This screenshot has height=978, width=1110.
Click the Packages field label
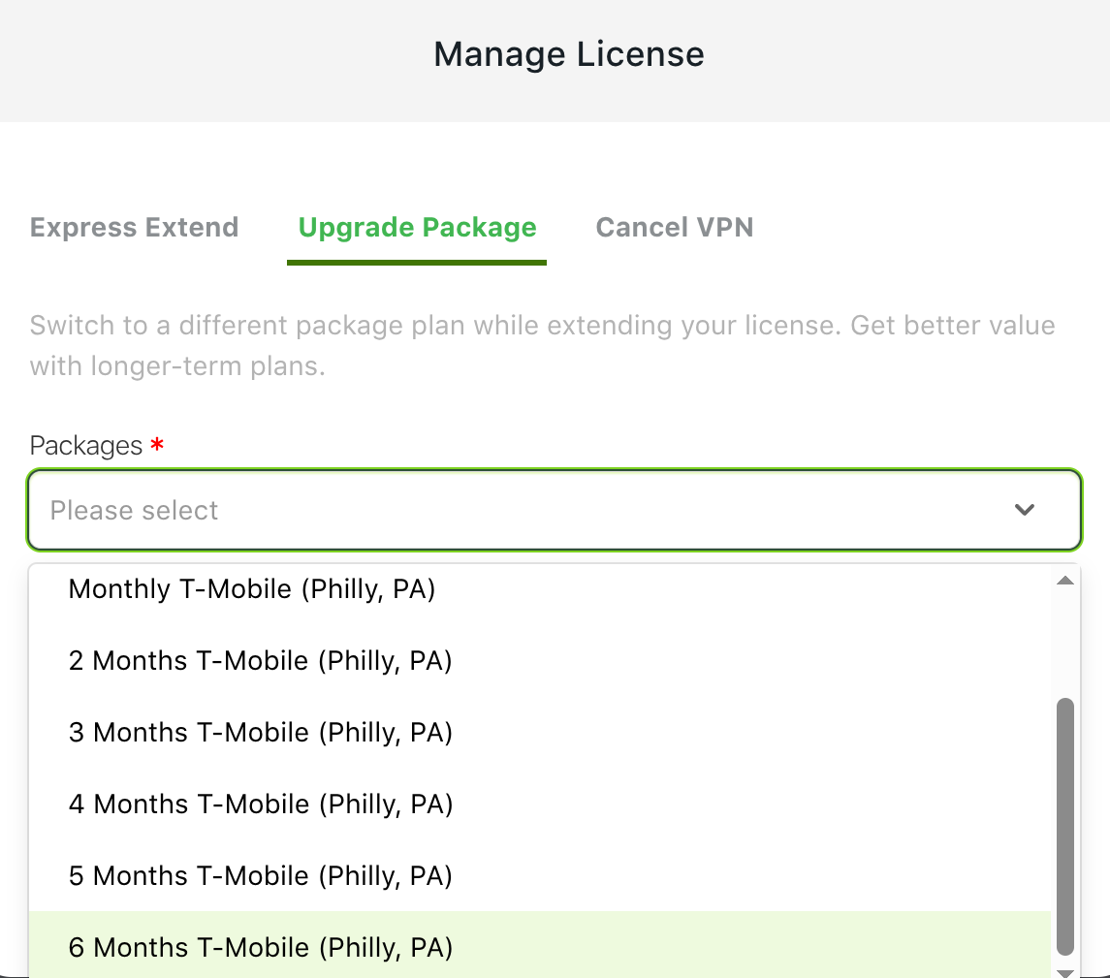coord(86,446)
